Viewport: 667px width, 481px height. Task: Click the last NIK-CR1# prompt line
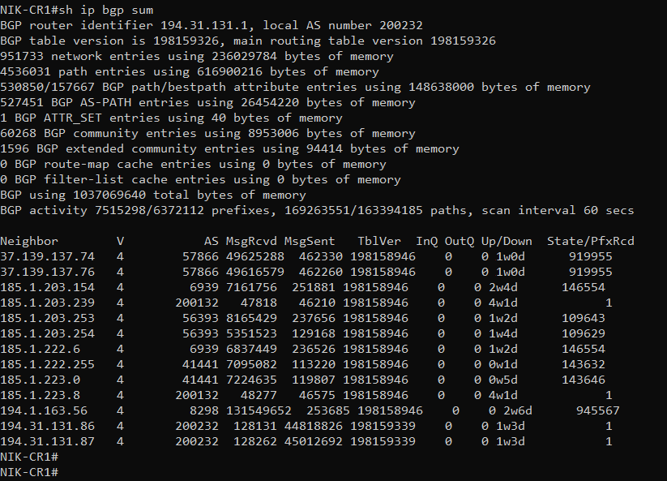[29, 472]
